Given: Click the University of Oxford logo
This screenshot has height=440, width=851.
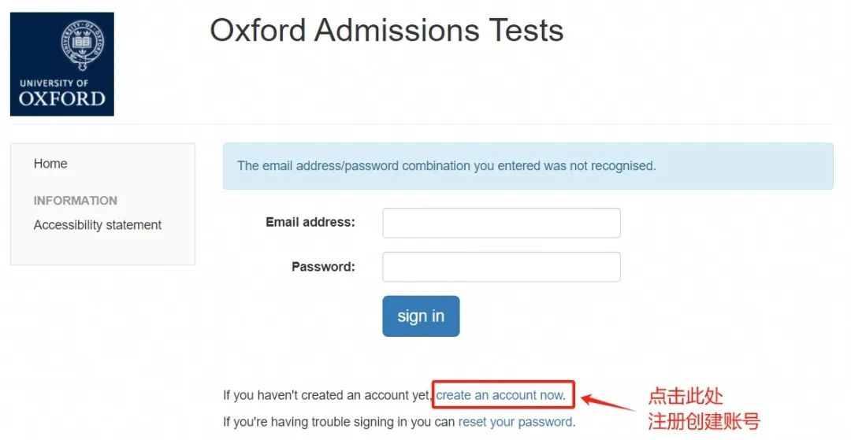Looking at the screenshot, I should (62, 64).
